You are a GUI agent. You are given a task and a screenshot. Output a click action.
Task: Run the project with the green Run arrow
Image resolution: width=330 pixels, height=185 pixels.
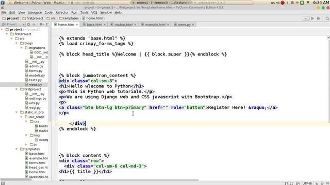click(312, 18)
